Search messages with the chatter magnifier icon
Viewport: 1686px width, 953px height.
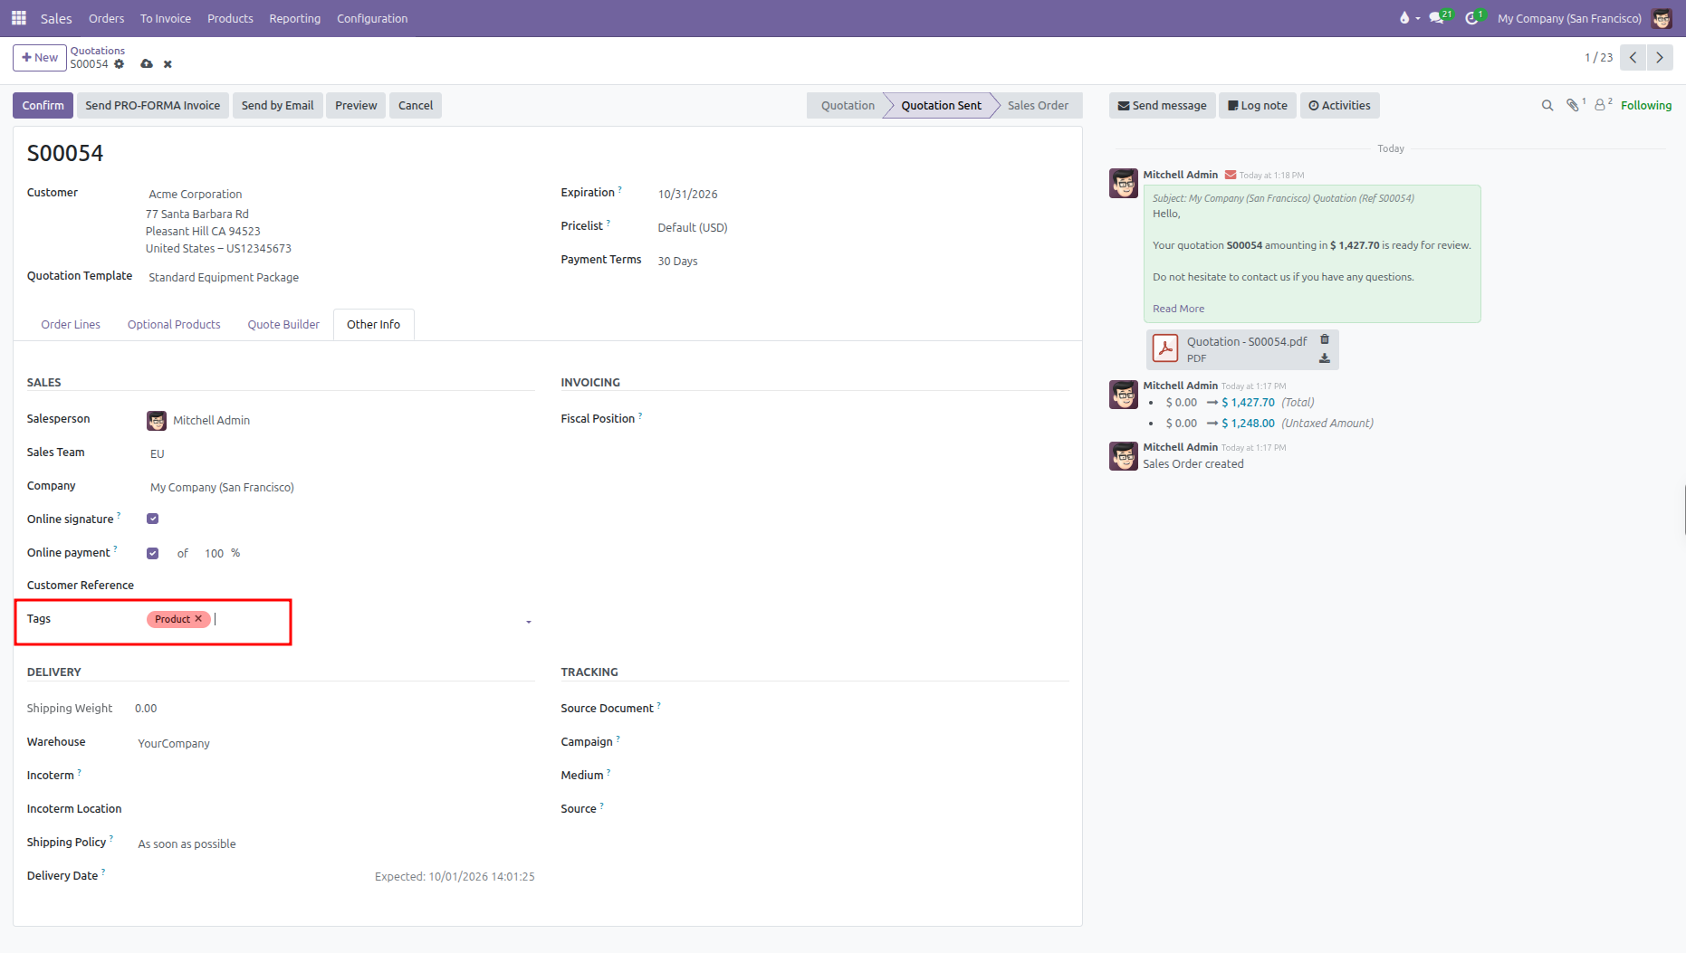1547,106
